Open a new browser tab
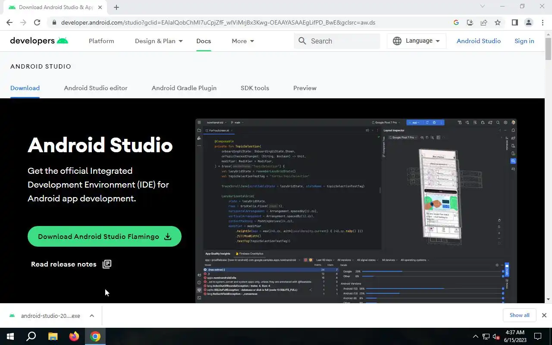This screenshot has width=552, height=345. 116,7
